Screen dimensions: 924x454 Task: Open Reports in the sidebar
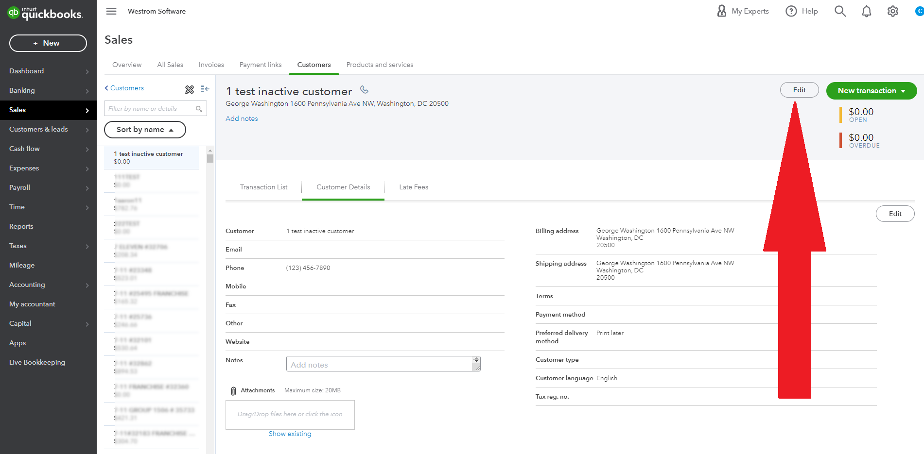point(21,226)
